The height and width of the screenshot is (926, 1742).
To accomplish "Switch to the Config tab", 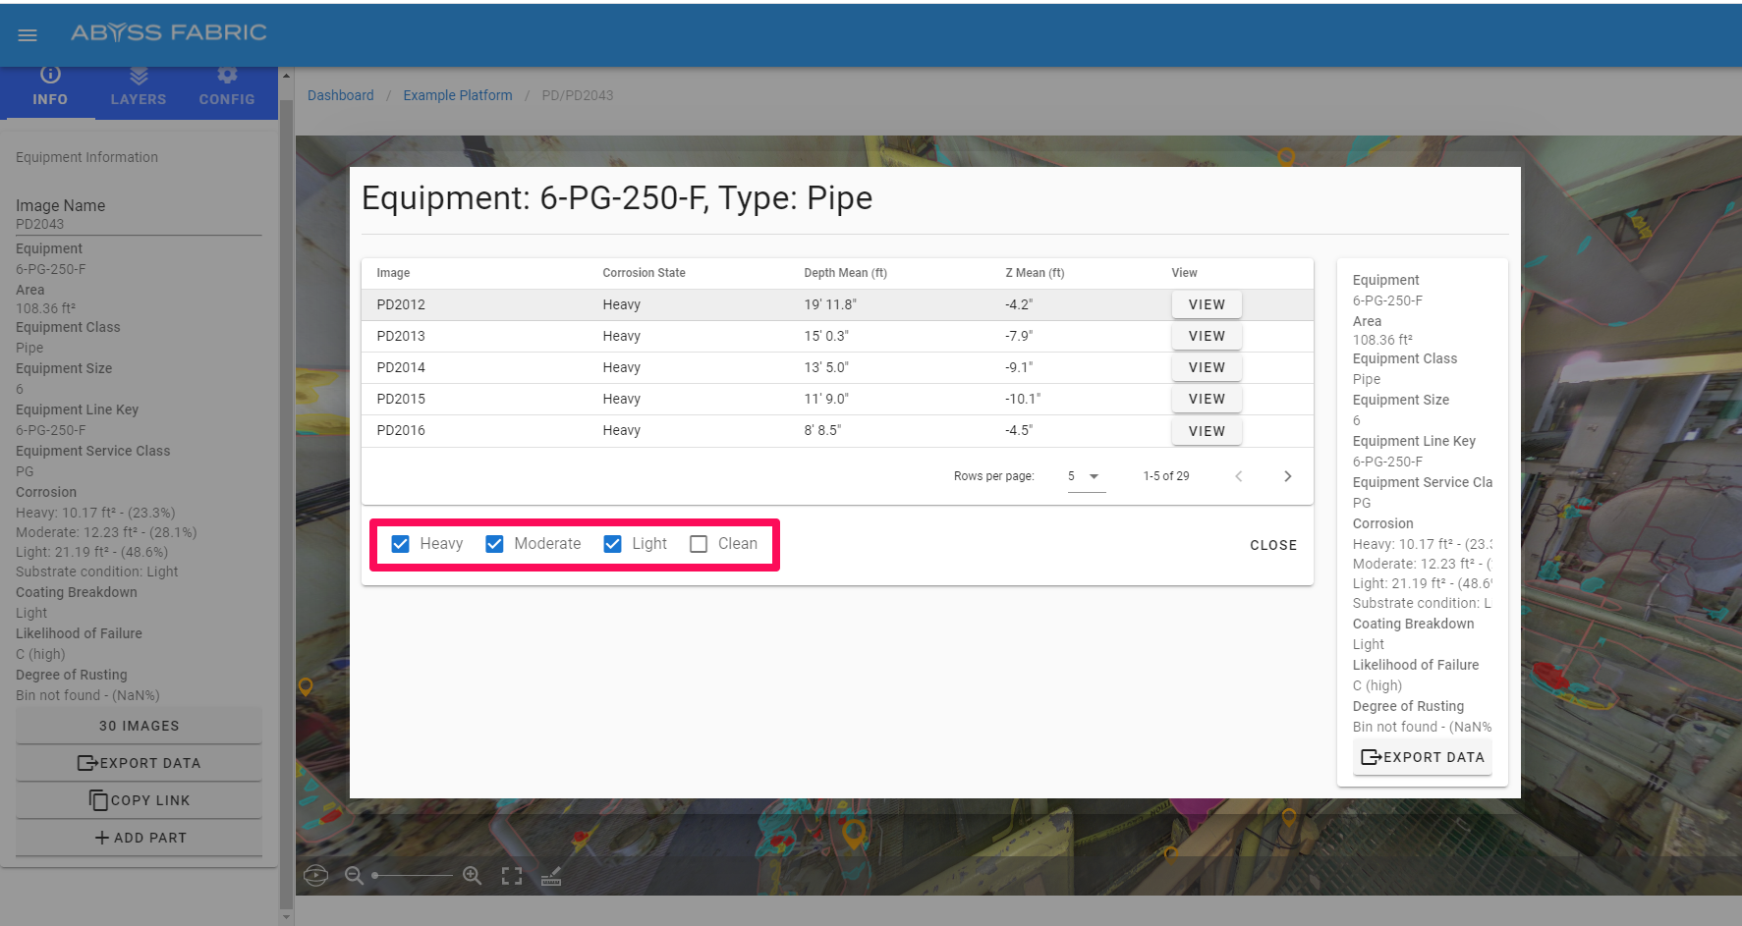I will 227,86.
